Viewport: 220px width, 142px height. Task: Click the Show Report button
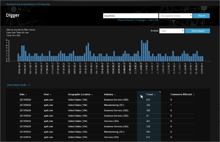(x=197, y=31)
